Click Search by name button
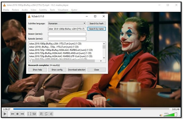The height and width of the screenshot is (119, 183). click(97, 29)
